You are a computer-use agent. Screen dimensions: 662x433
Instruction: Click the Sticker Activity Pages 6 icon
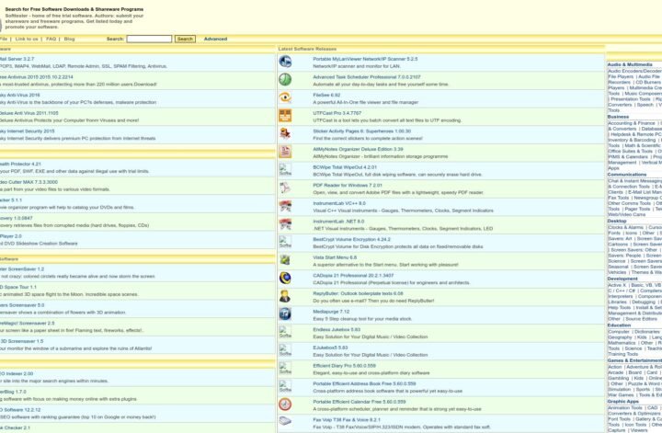(x=285, y=134)
